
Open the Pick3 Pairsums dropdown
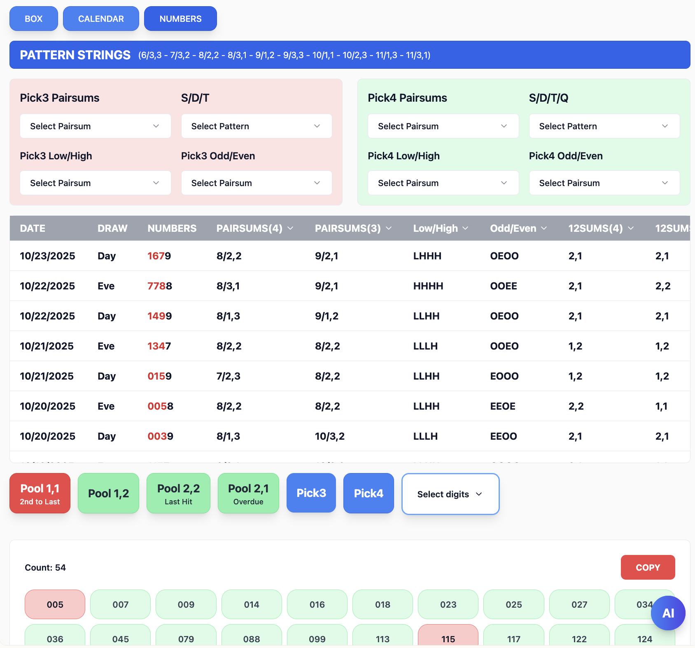(95, 126)
